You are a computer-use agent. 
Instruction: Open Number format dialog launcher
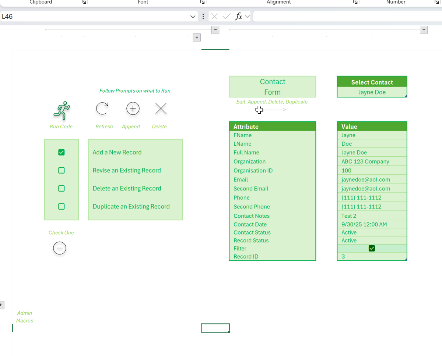436,2
